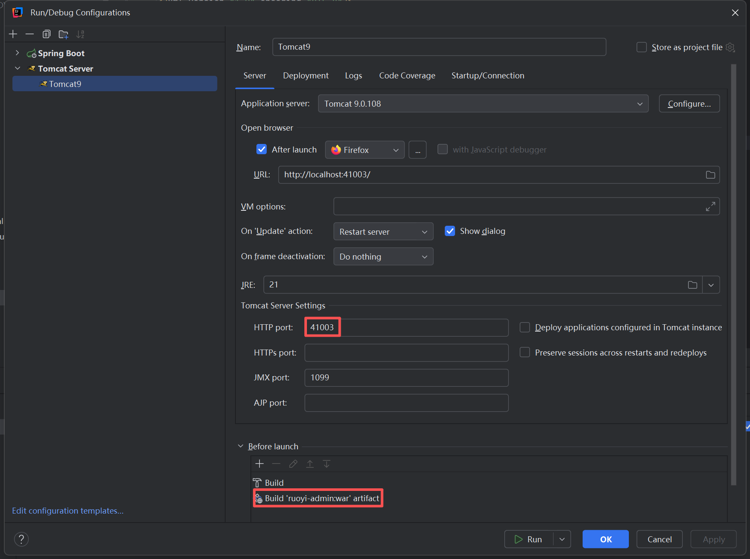
Task: Click browser ellipsis browse button
Action: pyautogui.click(x=417, y=150)
